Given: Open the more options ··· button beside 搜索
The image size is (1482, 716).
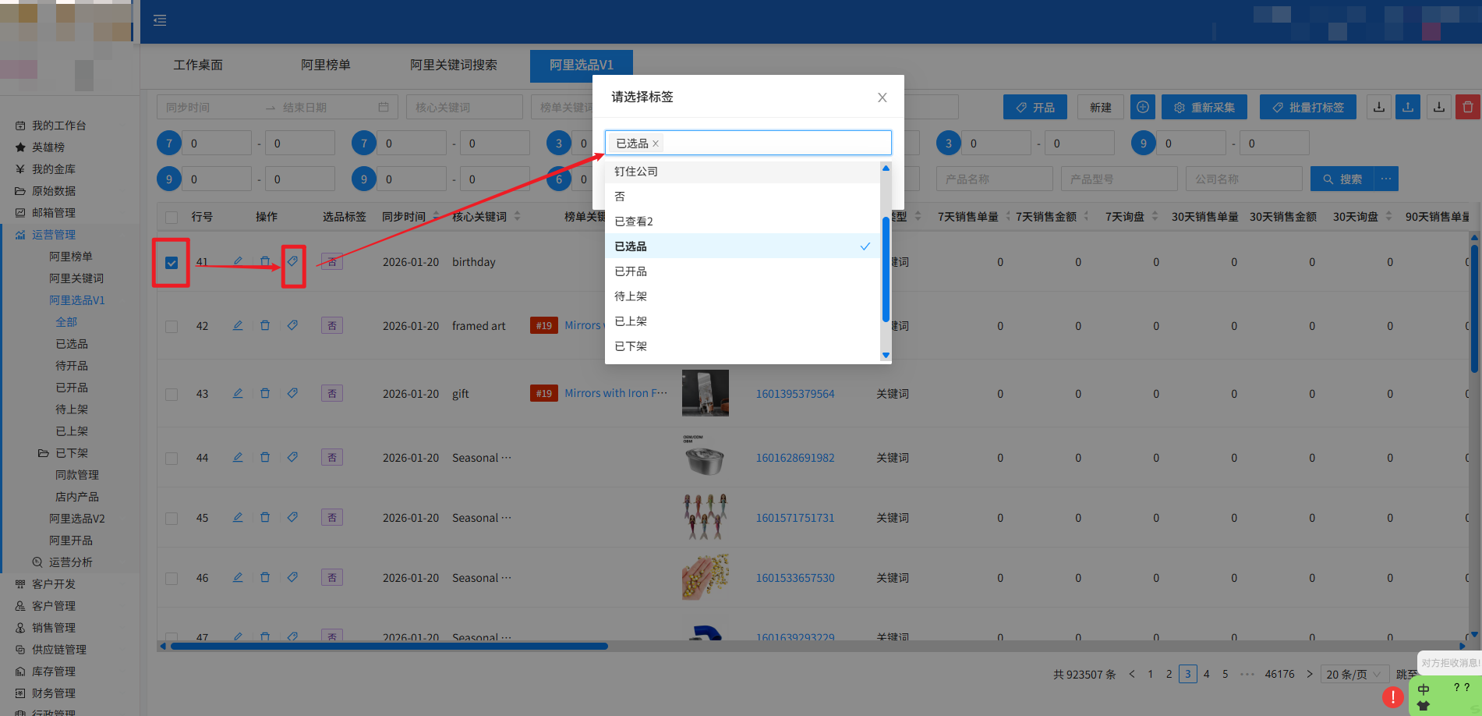Looking at the screenshot, I should click(1386, 179).
